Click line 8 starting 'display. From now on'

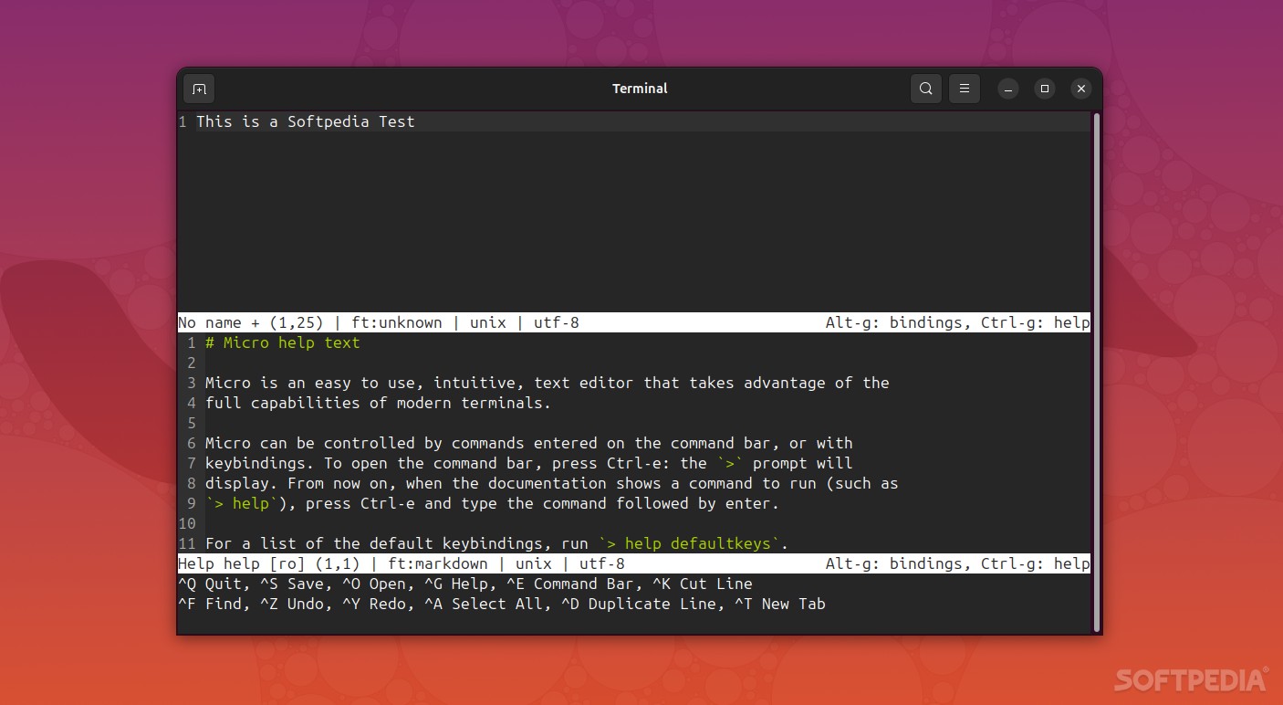point(552,483)
